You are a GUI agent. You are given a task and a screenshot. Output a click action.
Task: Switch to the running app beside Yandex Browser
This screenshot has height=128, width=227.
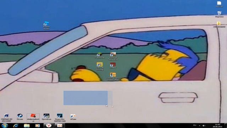click(60, 126)
